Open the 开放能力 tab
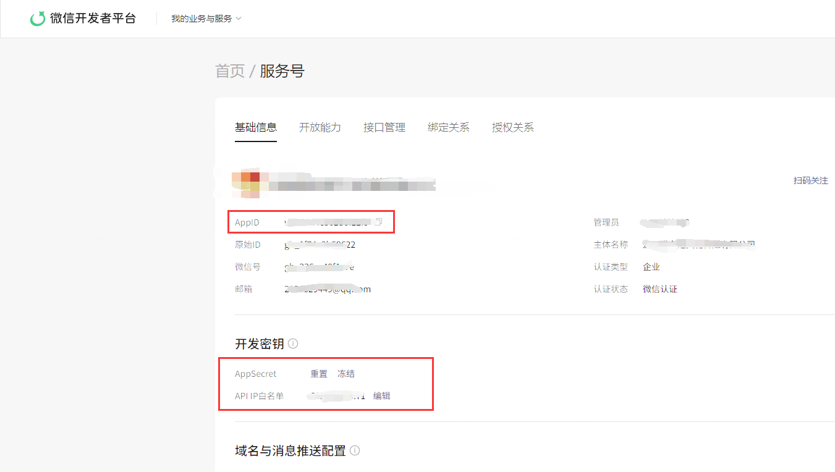This screenshot has width=835, height=472. [320, 127]
